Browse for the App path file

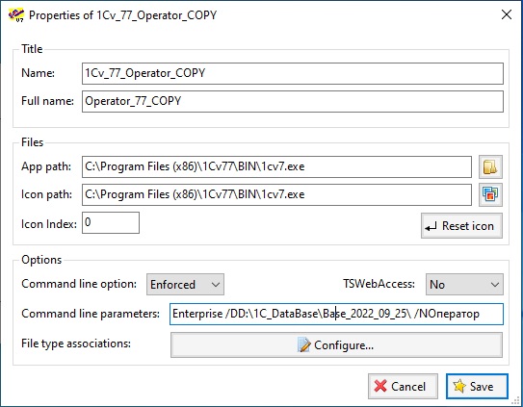(x=490, y=166)
